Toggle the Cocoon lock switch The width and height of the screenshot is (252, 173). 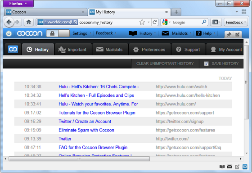point(58,33)
